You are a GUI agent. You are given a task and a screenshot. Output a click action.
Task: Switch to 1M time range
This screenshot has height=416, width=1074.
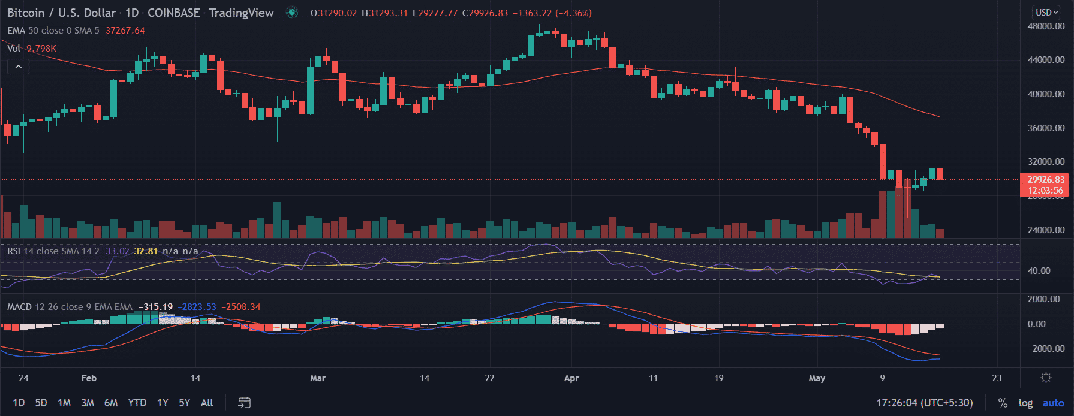coord(64,403)
